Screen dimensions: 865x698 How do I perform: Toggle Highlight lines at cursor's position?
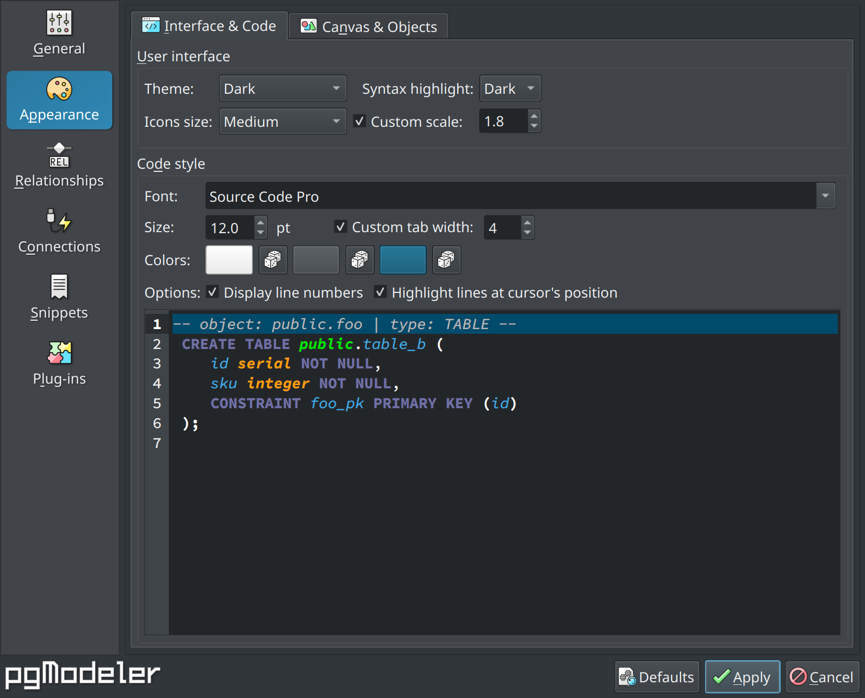click(380, 292)
